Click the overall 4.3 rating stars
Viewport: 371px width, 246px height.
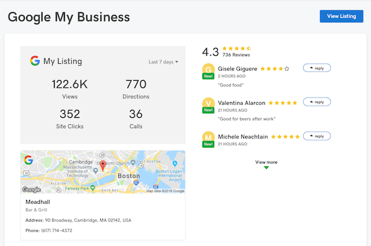[237, 49]
